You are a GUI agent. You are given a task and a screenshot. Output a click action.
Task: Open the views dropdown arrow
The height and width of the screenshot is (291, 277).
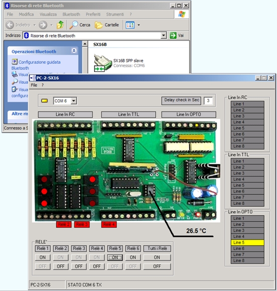(x=138, y=25)
